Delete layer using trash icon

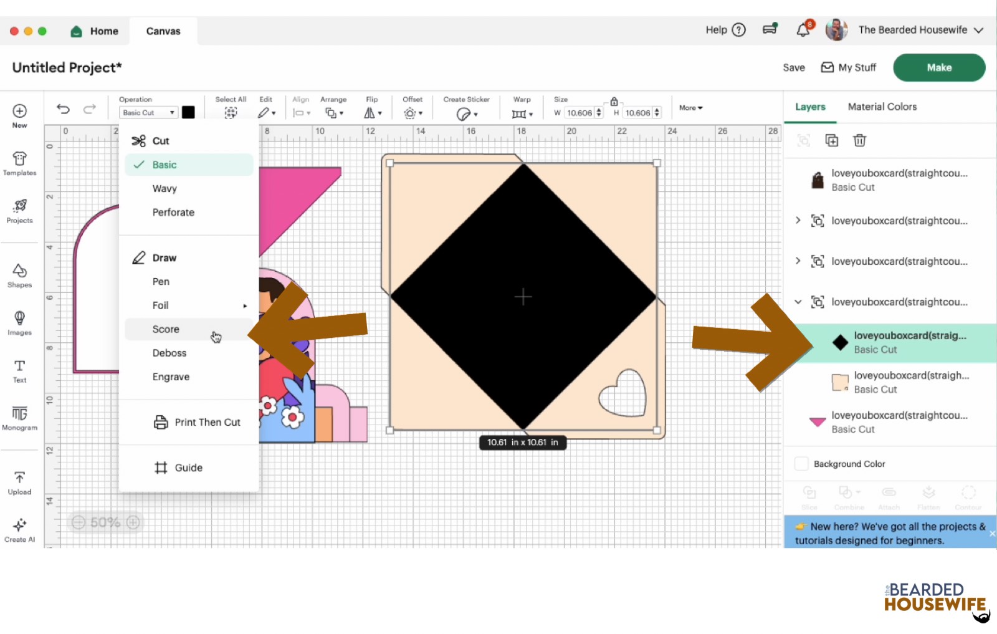click(859, 140)
